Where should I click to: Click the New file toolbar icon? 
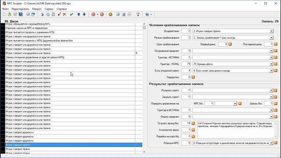coord(4,14)
